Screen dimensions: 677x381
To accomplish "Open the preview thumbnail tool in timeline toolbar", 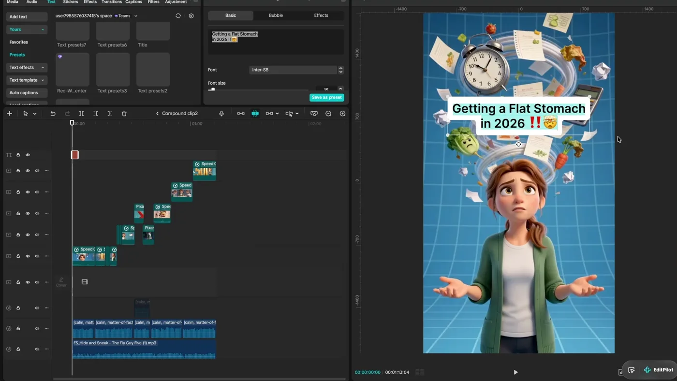I will (314, 114).
